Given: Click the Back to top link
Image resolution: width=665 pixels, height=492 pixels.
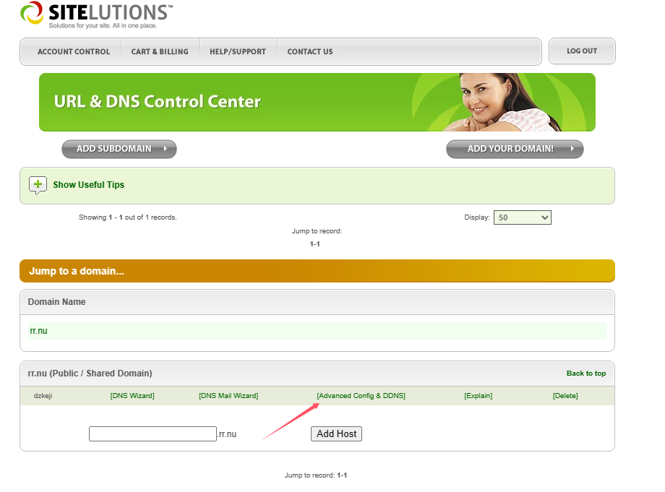Looking at the screenshot, I should point(586,374).
